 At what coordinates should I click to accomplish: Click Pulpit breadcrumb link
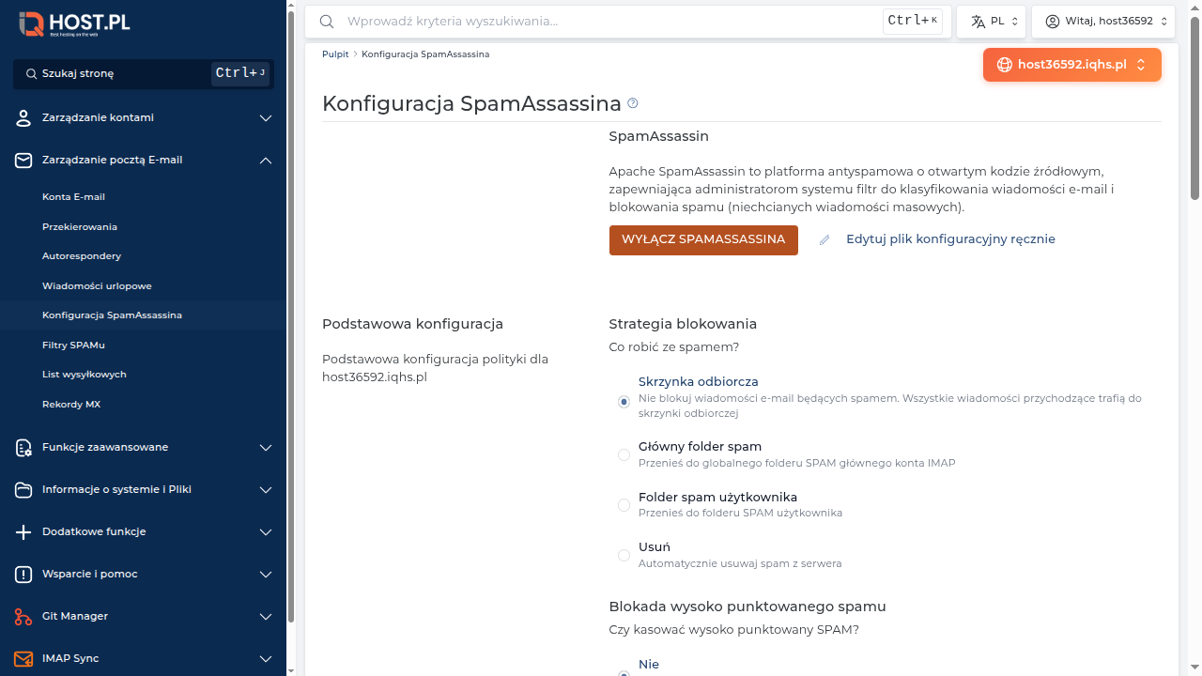pyautogui.click(x=335, y=54)
